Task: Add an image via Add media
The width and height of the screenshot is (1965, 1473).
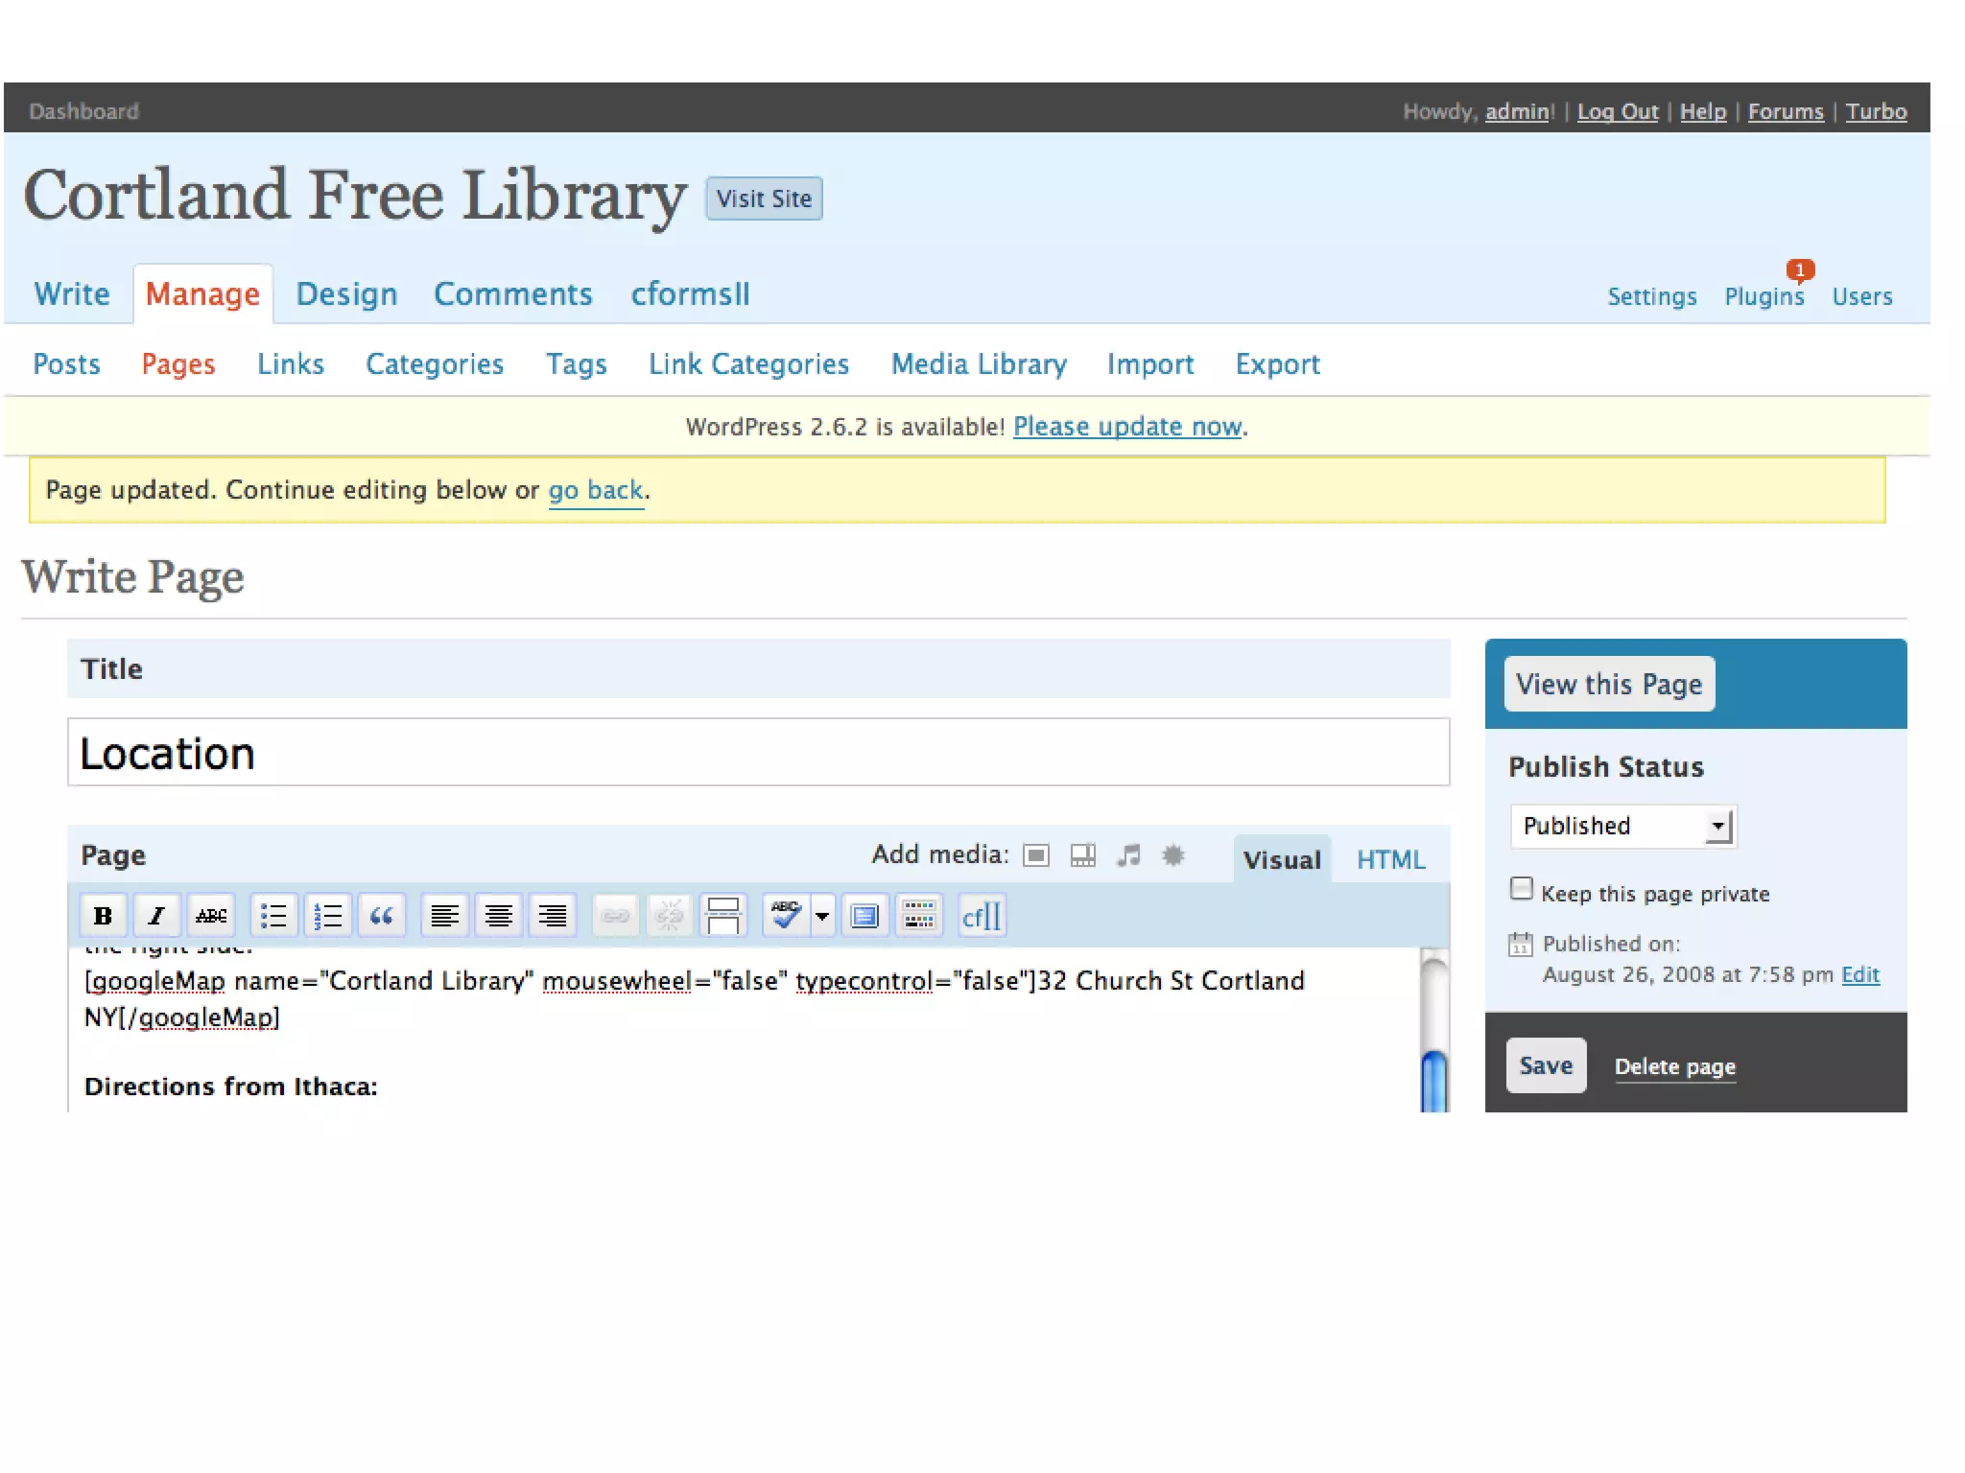Action: click(x=1036, y=854)
